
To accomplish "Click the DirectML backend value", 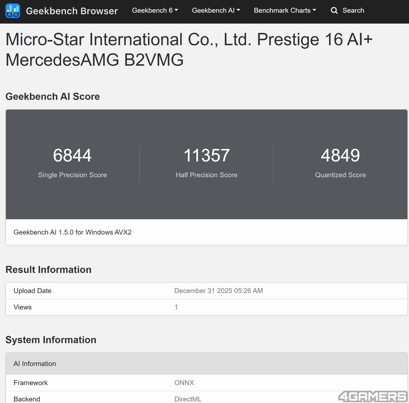I will (188, 399).
